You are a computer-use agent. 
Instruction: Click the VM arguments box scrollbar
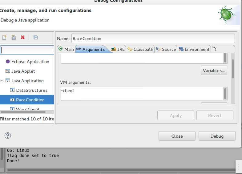[225, 94]
